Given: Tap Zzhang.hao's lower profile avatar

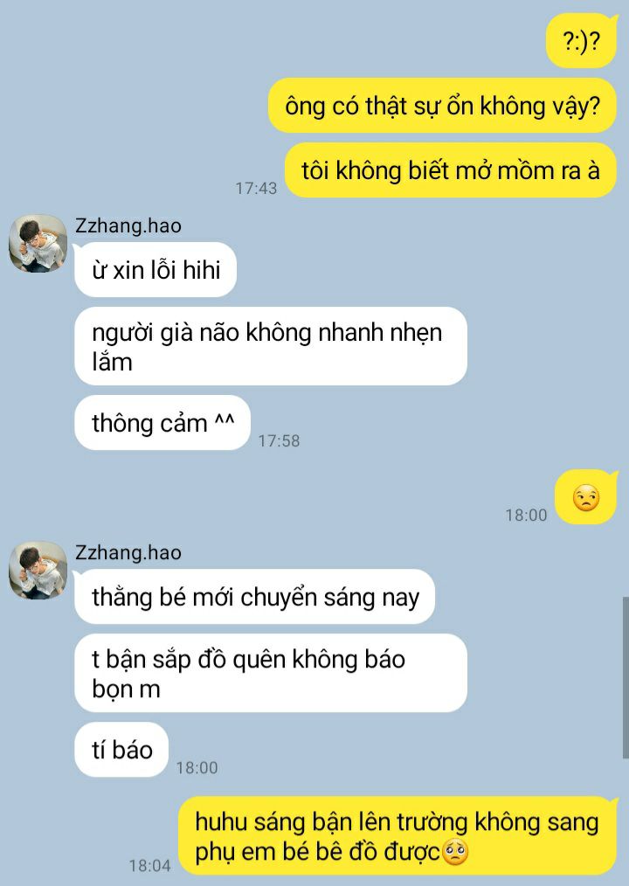Looking at the screenshot, I should [38, 571].
